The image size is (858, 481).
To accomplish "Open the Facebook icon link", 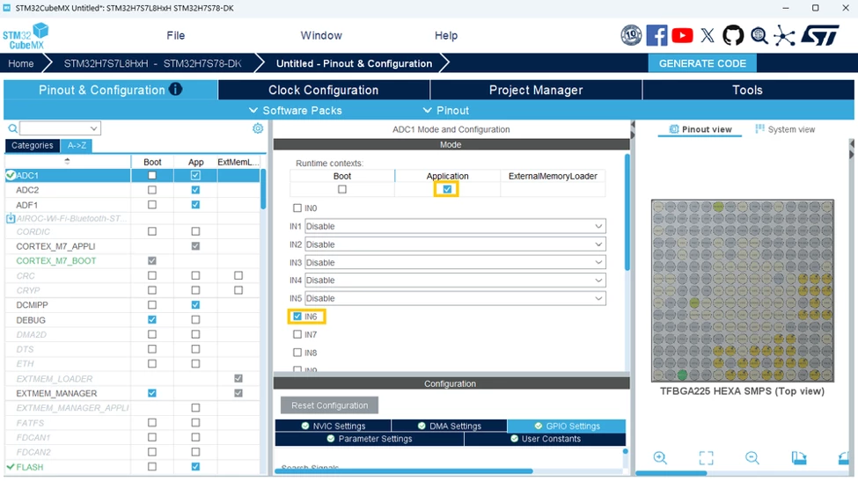I will pos(656,35).
